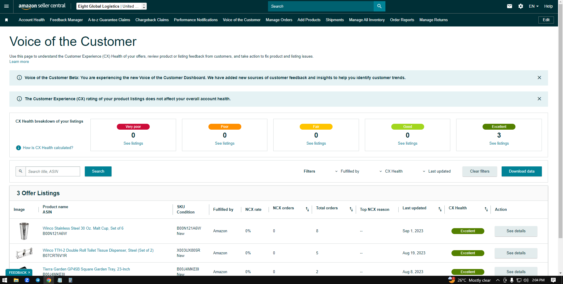The height and width of the screenshot is (284, 563).
Task: See listings under Very poor rating
Action: 133,143
